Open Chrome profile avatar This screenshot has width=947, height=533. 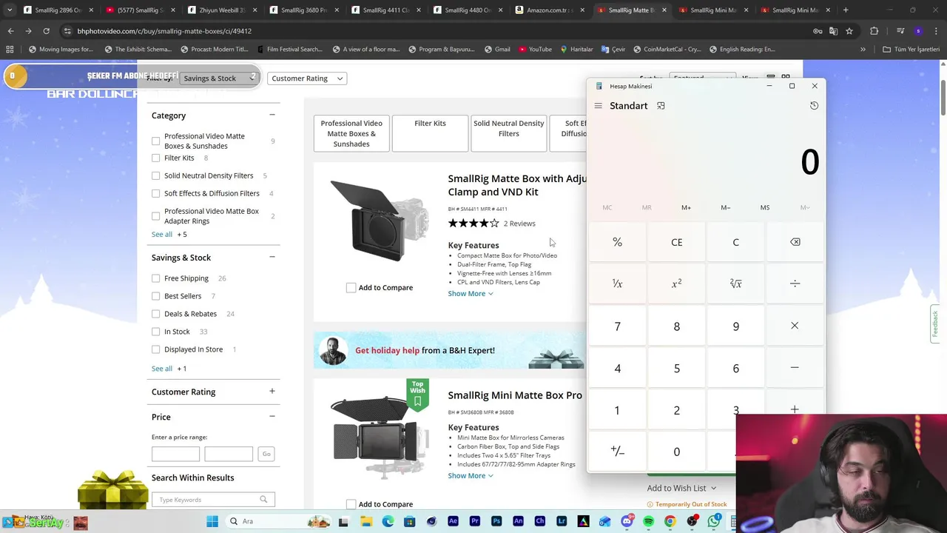coord(918,31)
